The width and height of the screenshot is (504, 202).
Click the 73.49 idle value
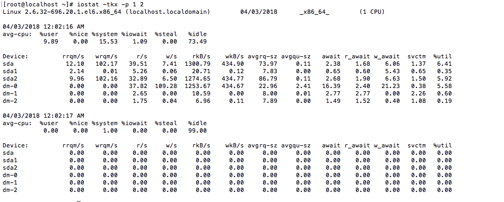197,41
